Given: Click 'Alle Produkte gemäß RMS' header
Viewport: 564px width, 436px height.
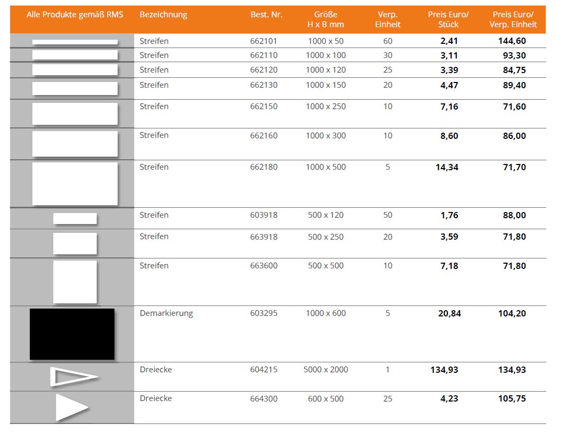Looking at the screenshot, I should [75, 15].
